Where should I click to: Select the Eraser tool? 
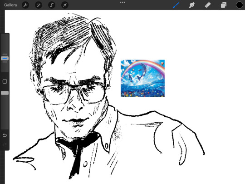tap(208, 5)
